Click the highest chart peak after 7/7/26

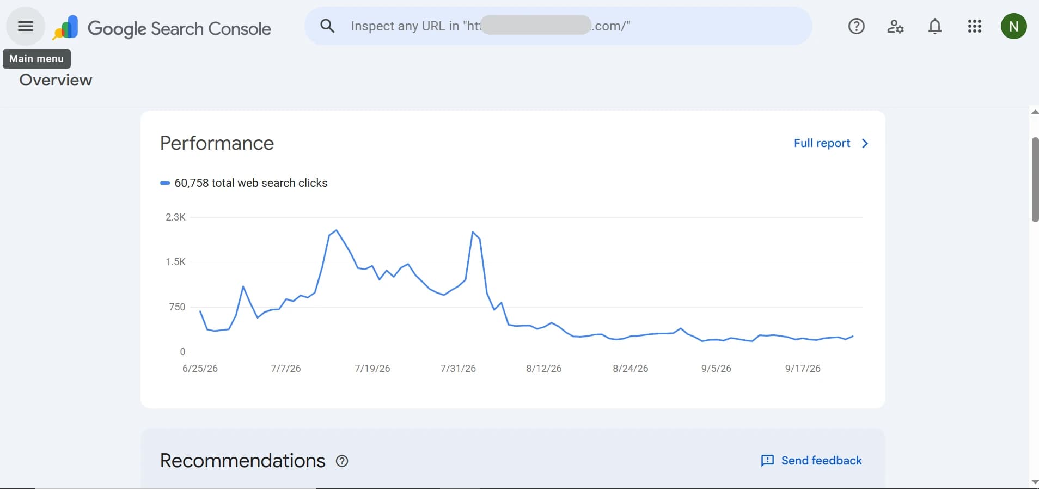(337, 230)
